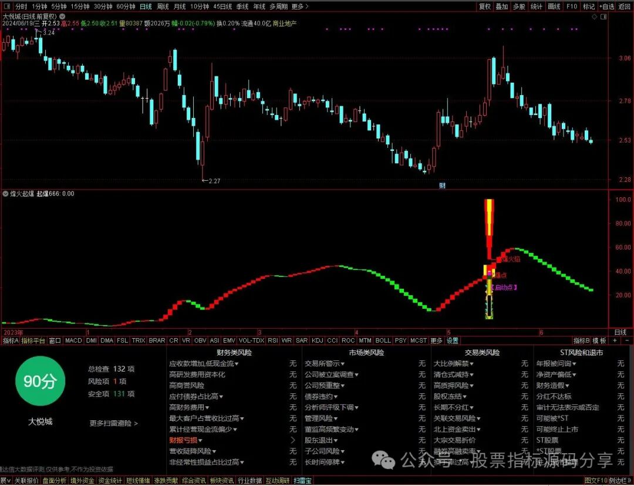The height and width of the screenshot is (486, 634).
Task: Click the 日线 label beside indicator time axis
Action: 620,332
